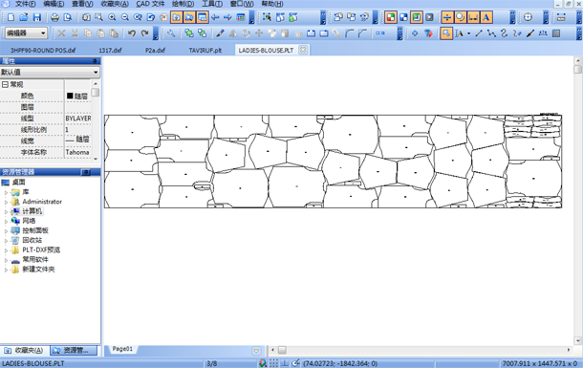The width and height of the screenshot is (583, 368).
Task: Save the drawing with the floppy disk icon
Action: tap(37, 17)
